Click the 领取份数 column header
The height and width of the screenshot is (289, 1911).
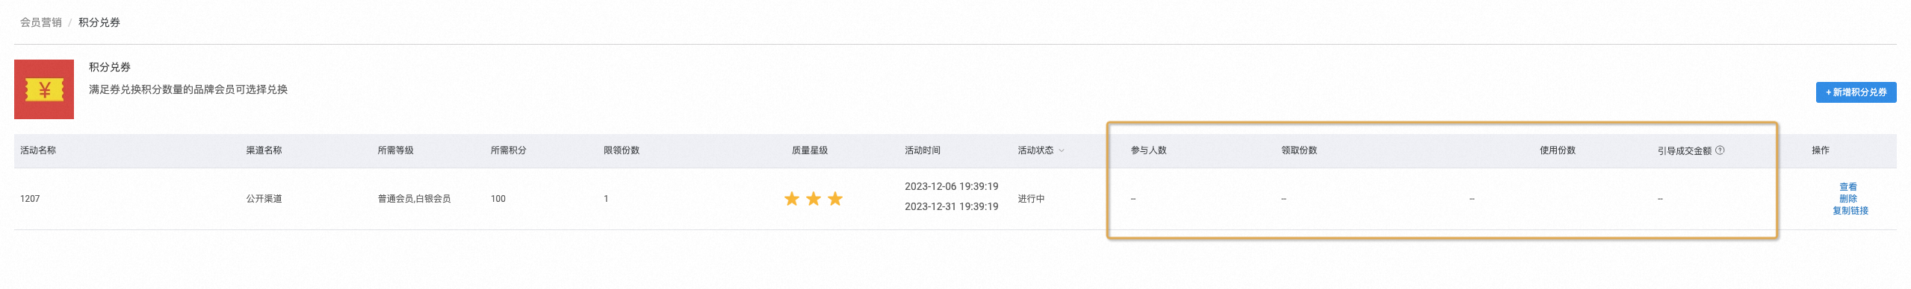tap(1299, 150)
